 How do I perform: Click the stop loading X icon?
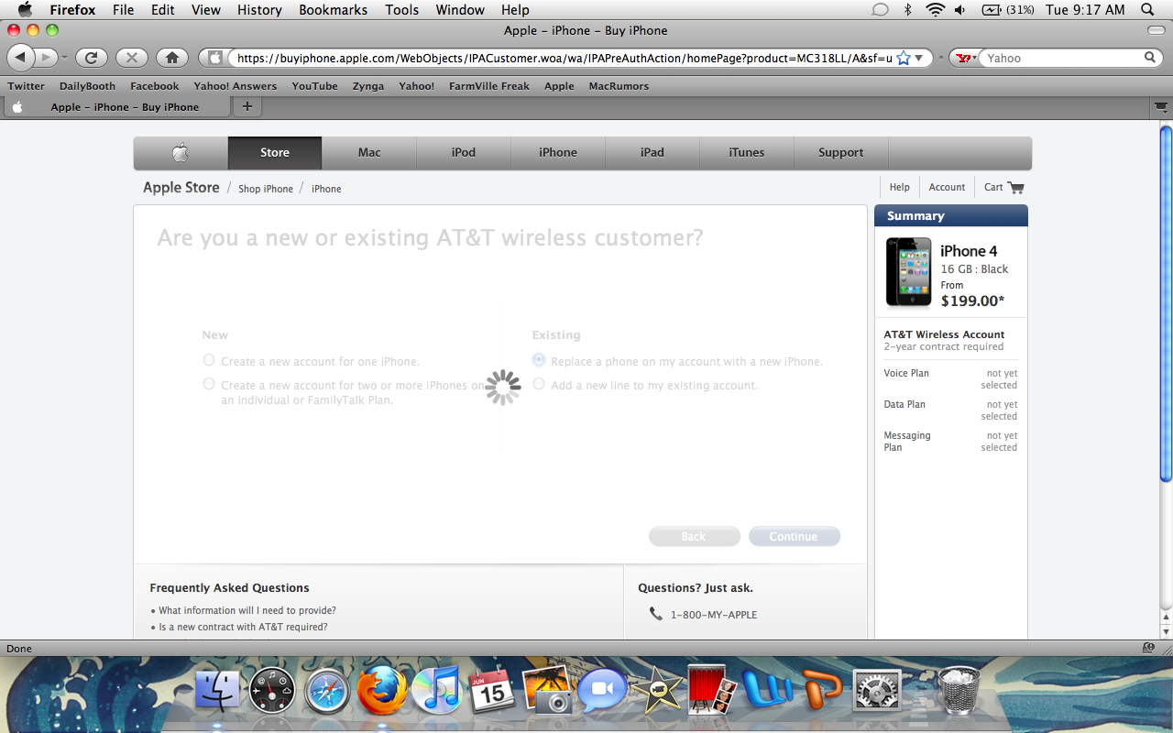pos(131,58)
